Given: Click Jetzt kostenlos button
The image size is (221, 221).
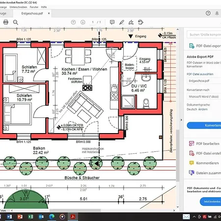Looking at the screenshot, I should click(x=211, y=201).
